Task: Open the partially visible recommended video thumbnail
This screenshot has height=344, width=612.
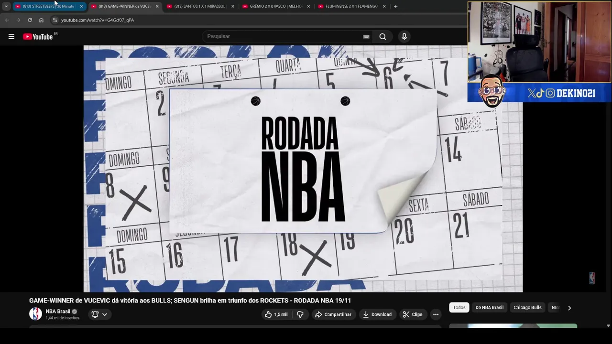Action: [x=513, y=326]
